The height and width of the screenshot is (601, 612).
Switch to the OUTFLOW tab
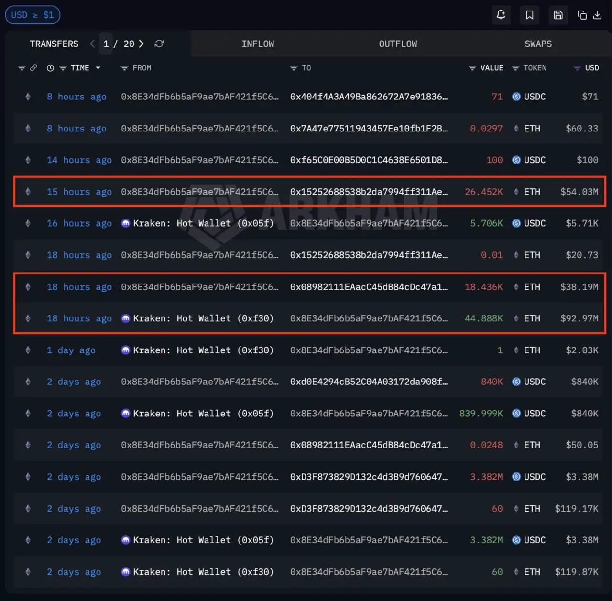coord(398,44)
